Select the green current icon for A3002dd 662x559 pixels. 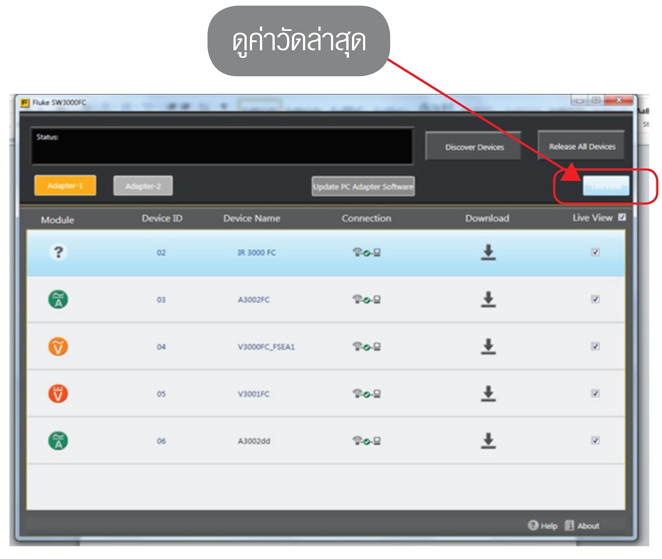(x=58, y=441)
